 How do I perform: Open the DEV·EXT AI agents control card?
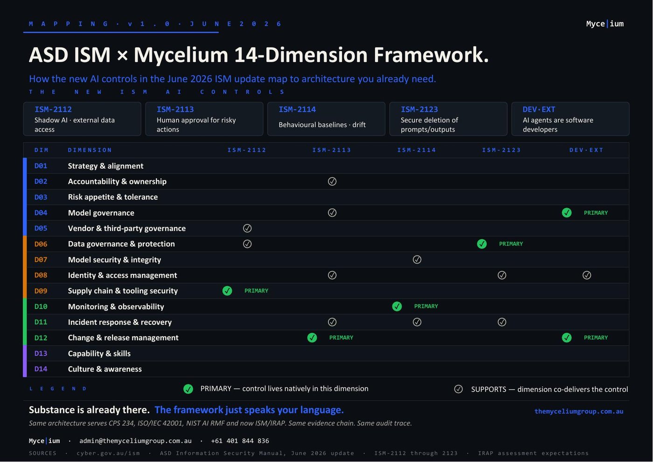point(570,119)
